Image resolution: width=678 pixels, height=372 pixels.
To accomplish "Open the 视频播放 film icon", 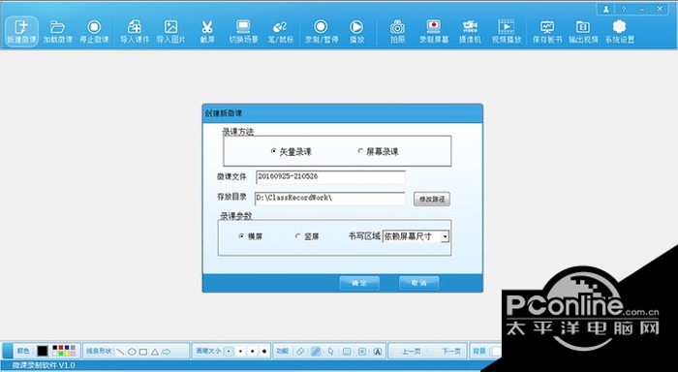I will pos(507,32).
